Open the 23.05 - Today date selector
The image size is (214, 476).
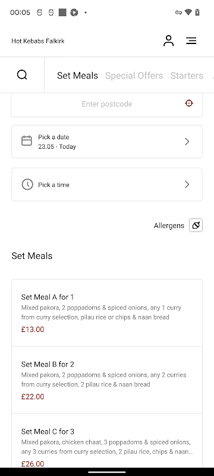tap(106, 142)
